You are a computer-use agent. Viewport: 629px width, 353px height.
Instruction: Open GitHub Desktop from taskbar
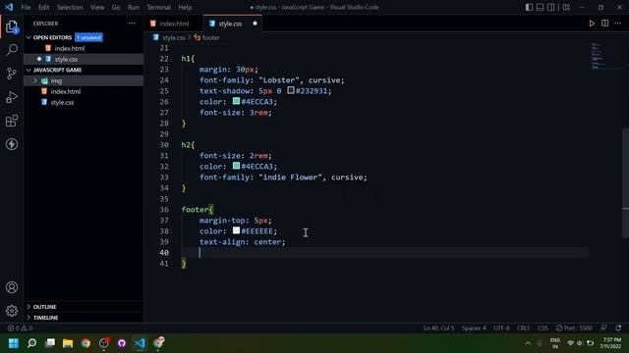pyautogui.click(x=122, y=343)
